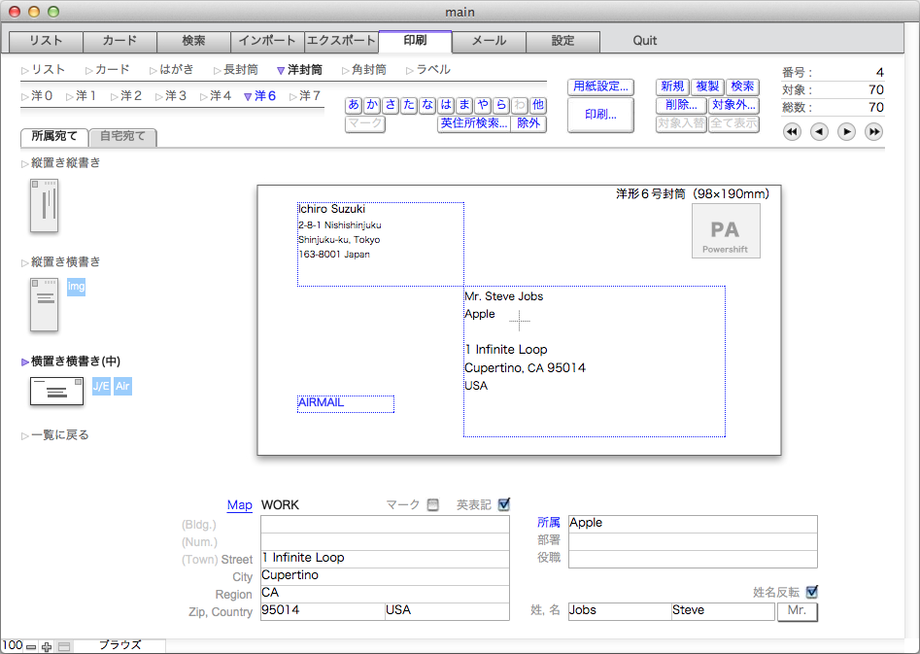This screenshot has height=654, width=920.
Task: Expand the 洋4 envelope size option
Action: coord(216,96)
